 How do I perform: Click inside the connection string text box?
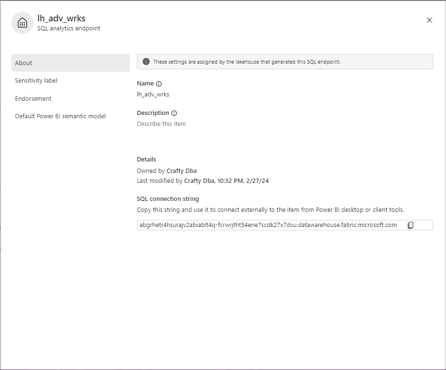(x=268, y=225)
